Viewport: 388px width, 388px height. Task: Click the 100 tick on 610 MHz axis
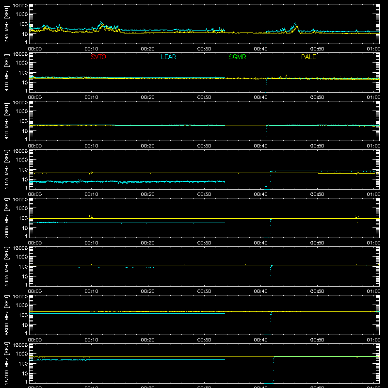[x=23, y=121]
